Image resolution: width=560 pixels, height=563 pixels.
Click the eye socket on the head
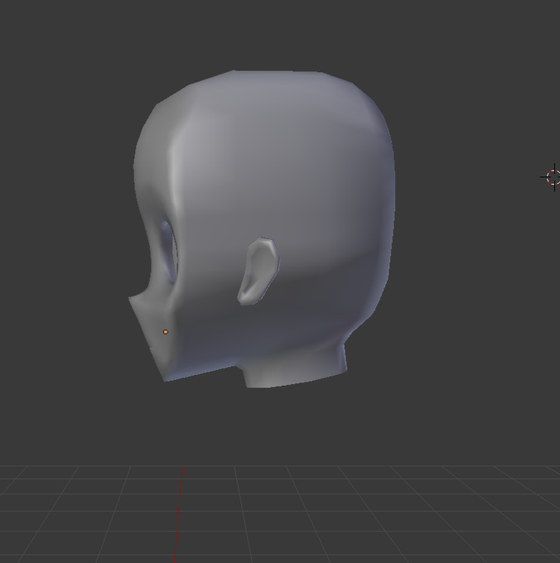pyautogui.click(x=167, y=250)
